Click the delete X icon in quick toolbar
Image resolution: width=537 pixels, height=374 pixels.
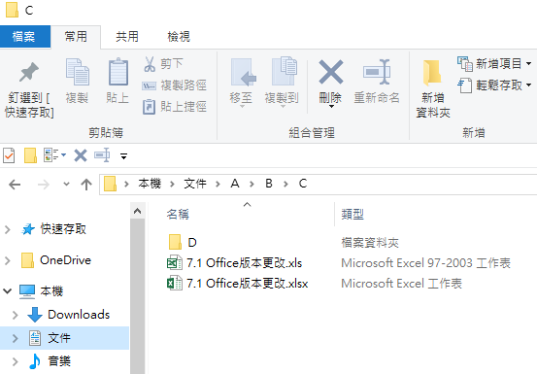pos(81,155)
